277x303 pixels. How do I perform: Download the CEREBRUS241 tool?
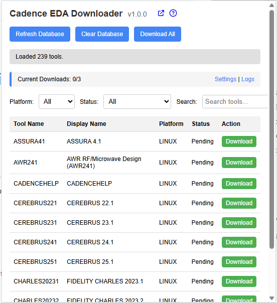(239, 242)
